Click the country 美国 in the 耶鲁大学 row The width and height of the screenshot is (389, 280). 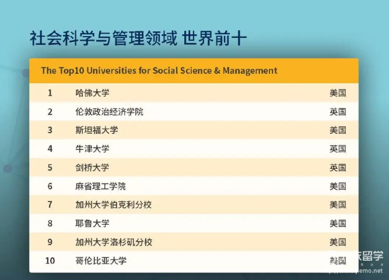point(338,224)
